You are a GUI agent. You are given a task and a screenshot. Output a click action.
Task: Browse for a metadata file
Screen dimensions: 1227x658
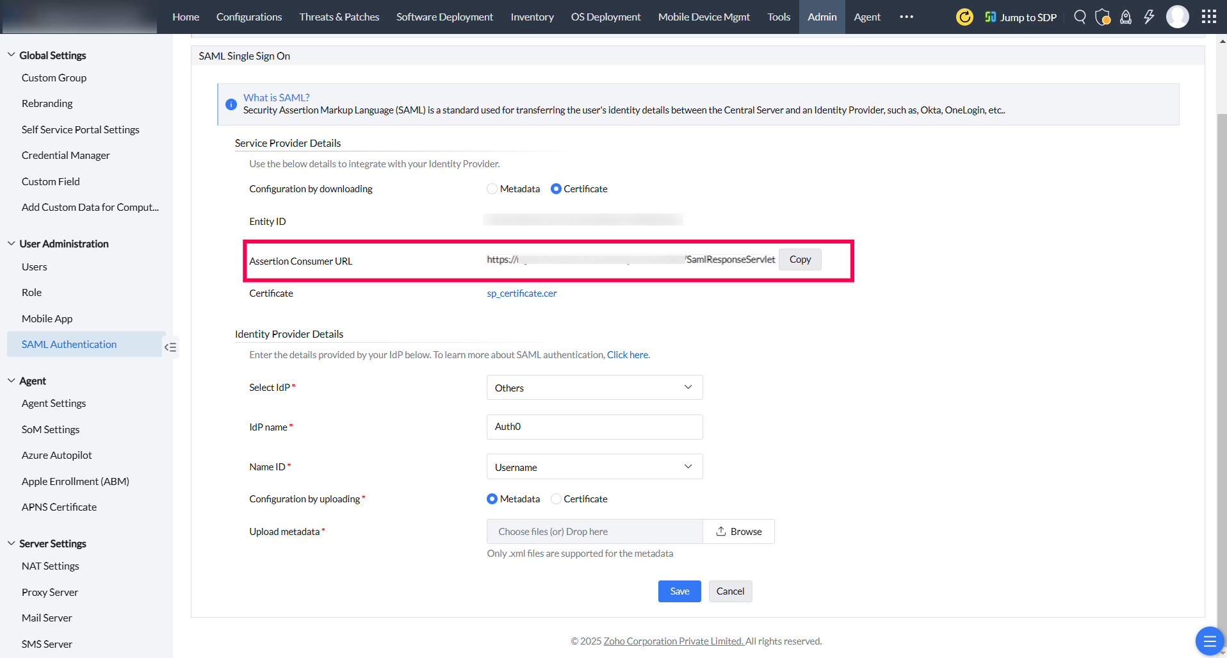tap(738, 532)
